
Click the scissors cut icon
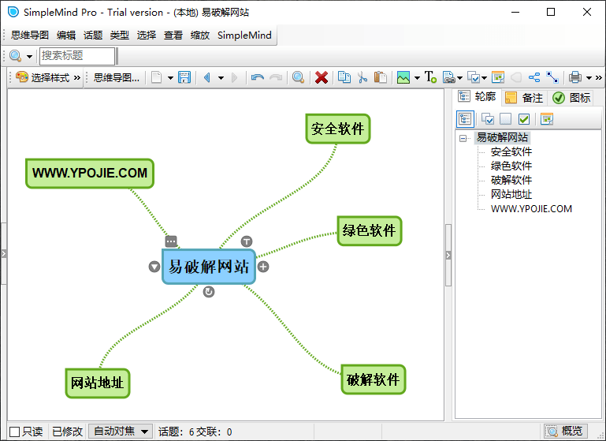click(x=362, y=77)
